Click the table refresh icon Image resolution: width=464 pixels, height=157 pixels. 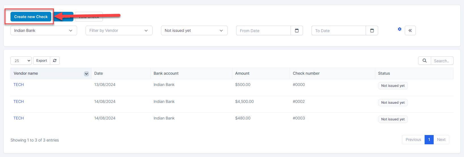(x=55, y=61)
